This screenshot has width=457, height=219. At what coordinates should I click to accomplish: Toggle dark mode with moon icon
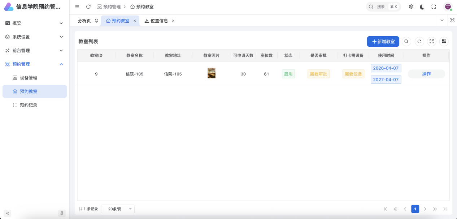click(x=422, y=7)
